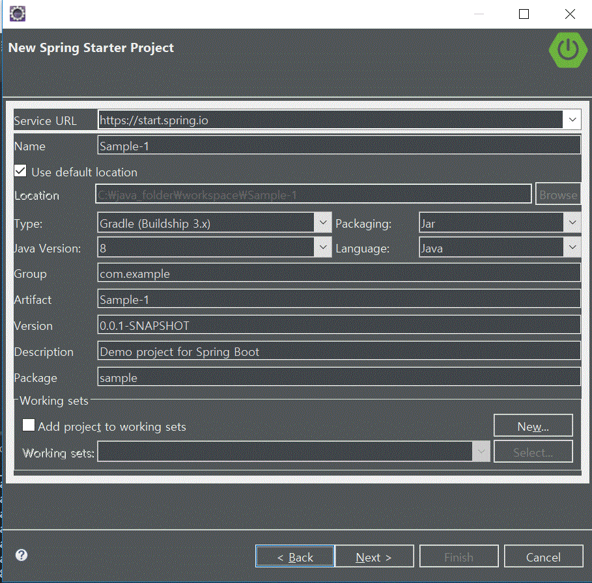Image resolution: width=592 pixels, height=583 pixels.
Task: Click the New Spring Starter Project heading
Action: pyautogui.click(x=91, y=48)
